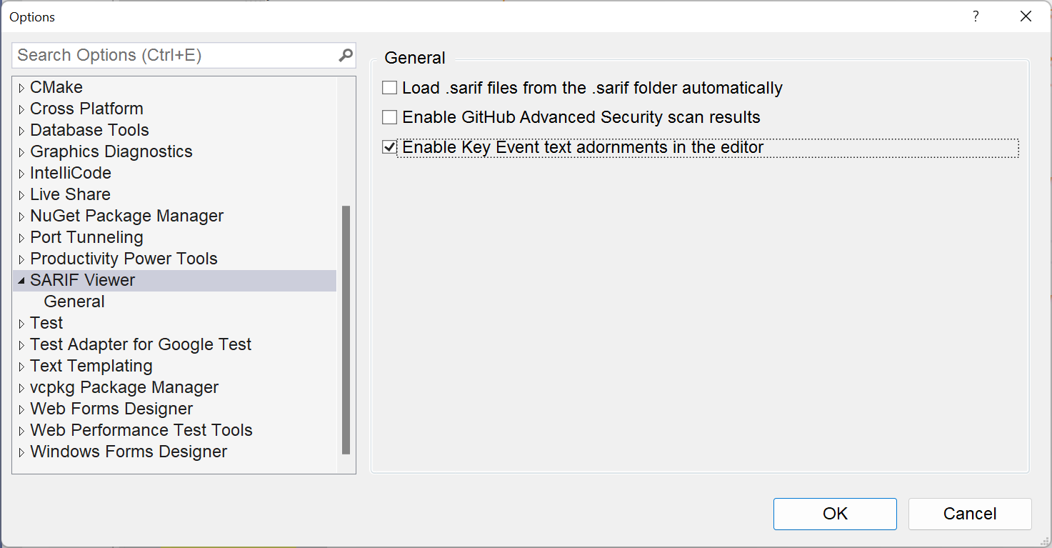Expand the NuGet Package Manager node
The image size is (1052, 548).
pos(21,216)
